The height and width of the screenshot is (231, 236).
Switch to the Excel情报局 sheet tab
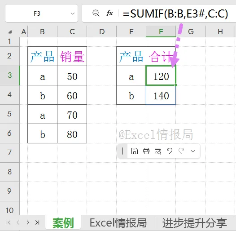point(118,223)
